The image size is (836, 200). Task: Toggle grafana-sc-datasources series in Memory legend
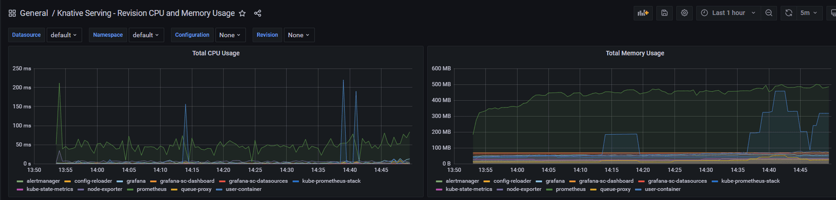click(x=677, y=181)
